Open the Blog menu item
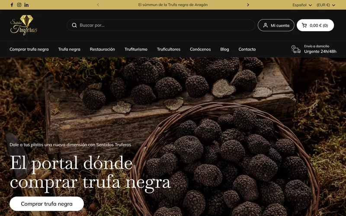The height and width of the screenshot is (216, 346). tap(224, 49)
